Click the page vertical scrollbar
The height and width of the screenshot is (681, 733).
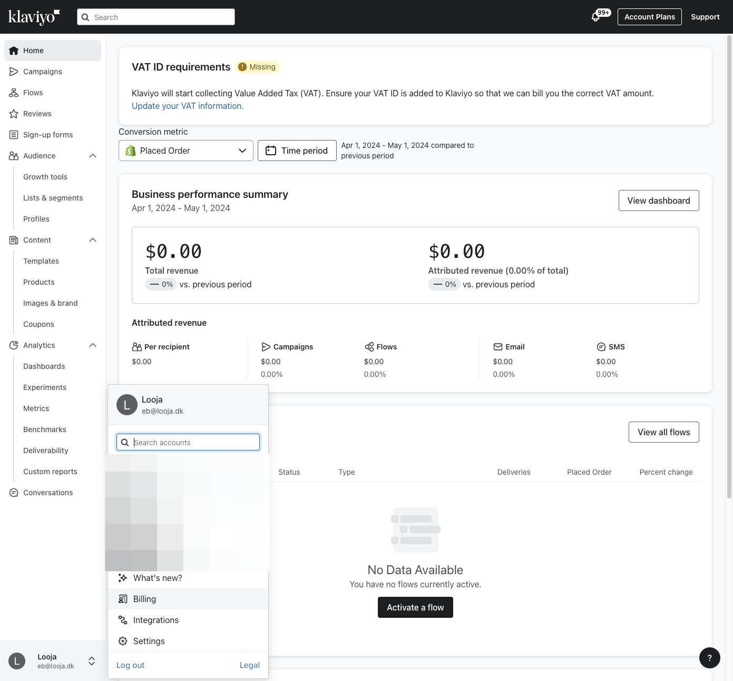pyautogui.click(x=729, y=266)
